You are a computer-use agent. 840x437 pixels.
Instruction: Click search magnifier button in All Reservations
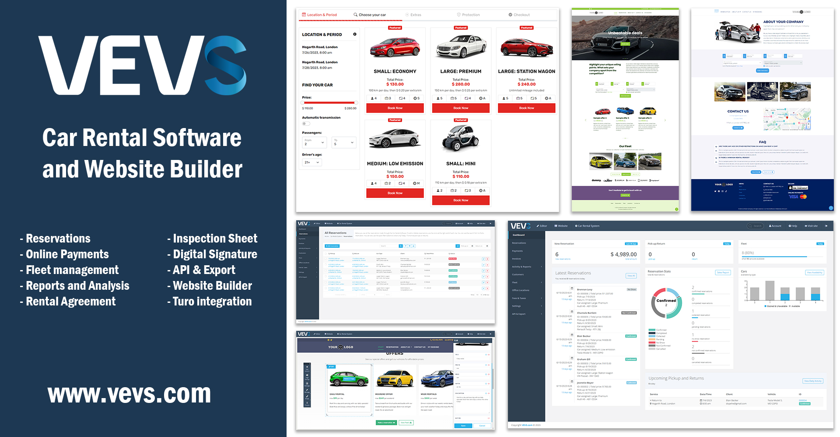tap(401, 246)
